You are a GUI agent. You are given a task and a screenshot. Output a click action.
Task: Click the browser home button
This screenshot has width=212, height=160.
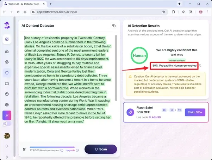25,12
